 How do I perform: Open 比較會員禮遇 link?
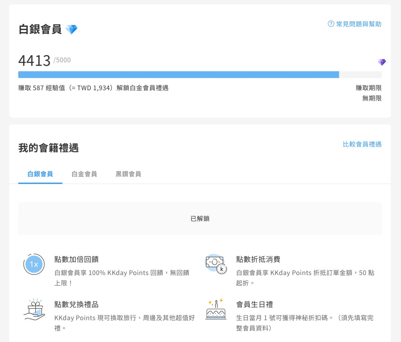pyautogui.click(x=362, y=144)
